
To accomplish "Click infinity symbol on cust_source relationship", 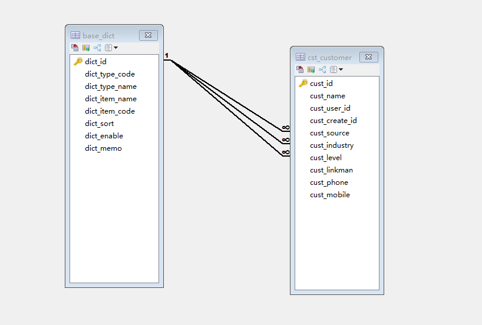I will pos(286,128).
